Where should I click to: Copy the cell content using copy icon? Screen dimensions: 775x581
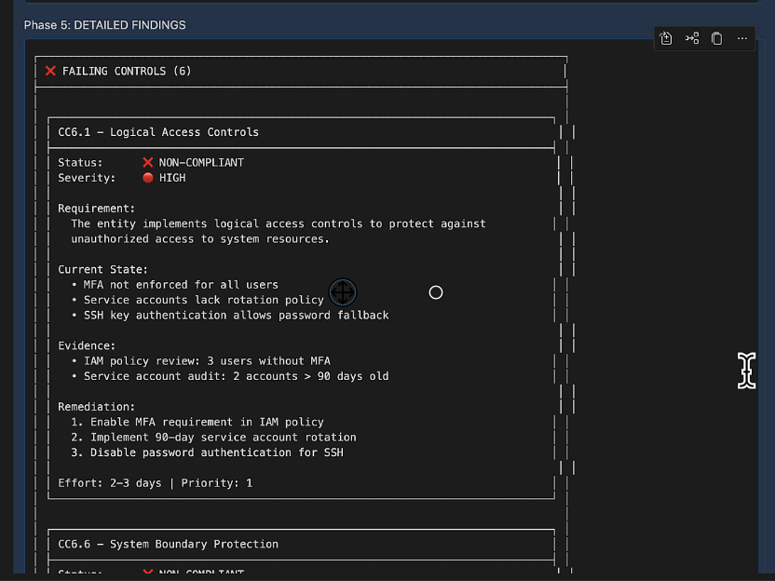pyautogui.click(x=717, y=38)
